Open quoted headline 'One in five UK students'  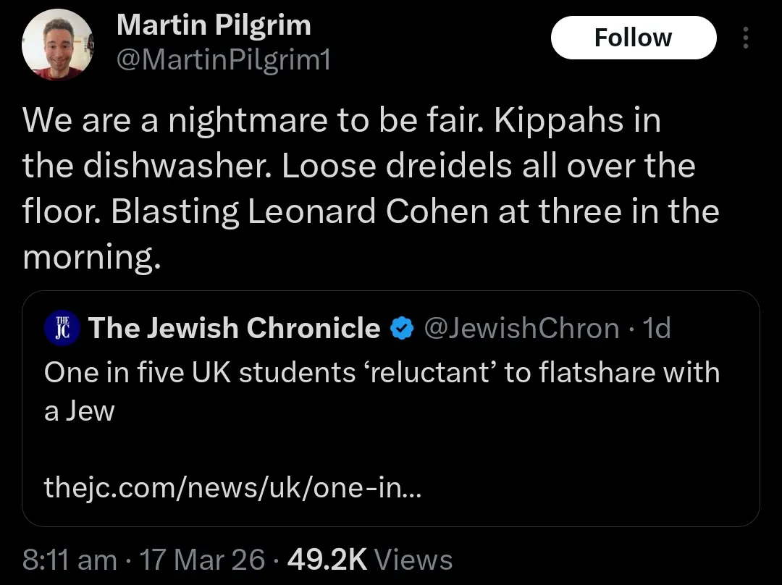click(200, 373)
